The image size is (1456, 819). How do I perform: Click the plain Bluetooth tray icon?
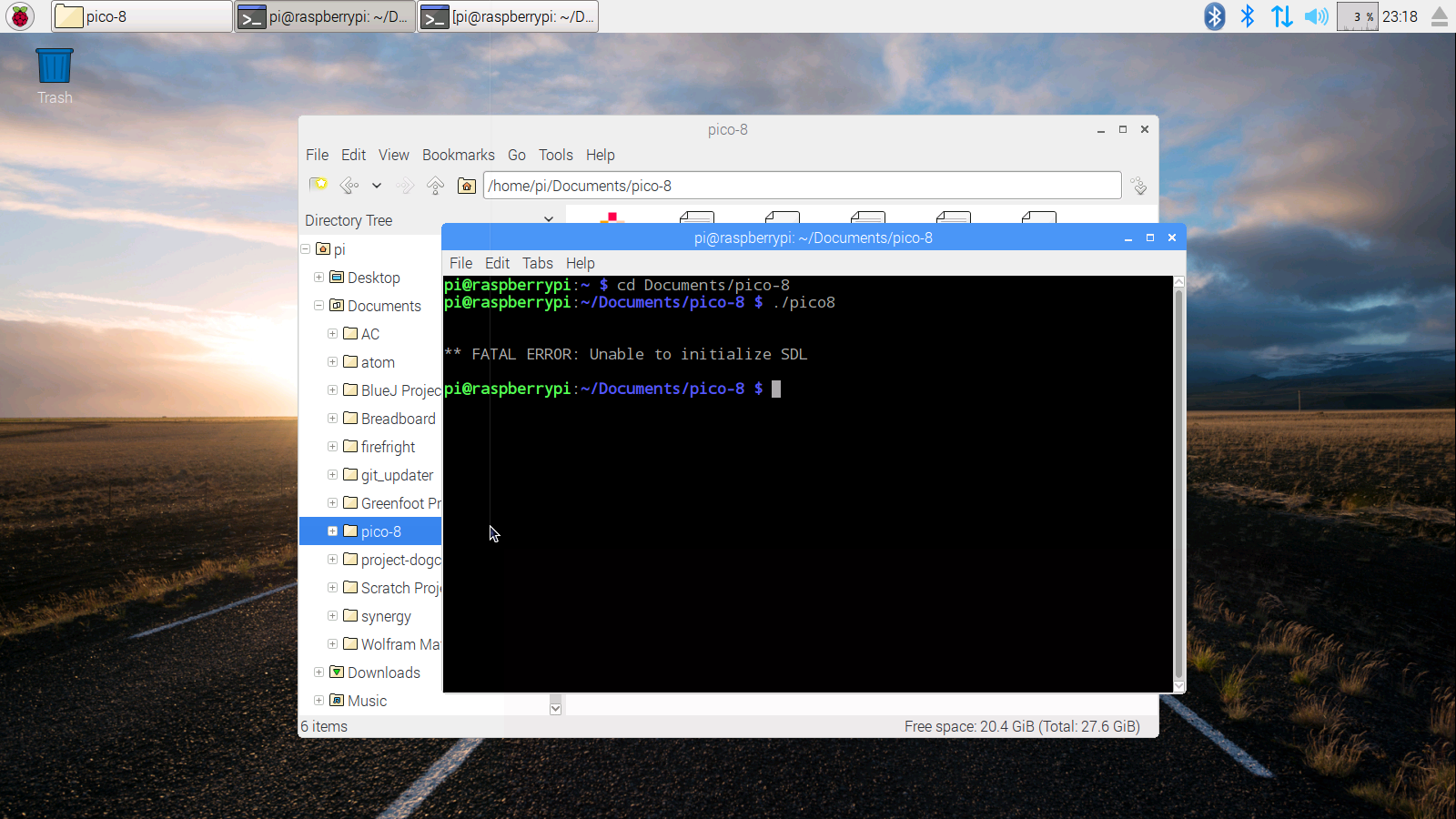click(x=1248, y=16)
